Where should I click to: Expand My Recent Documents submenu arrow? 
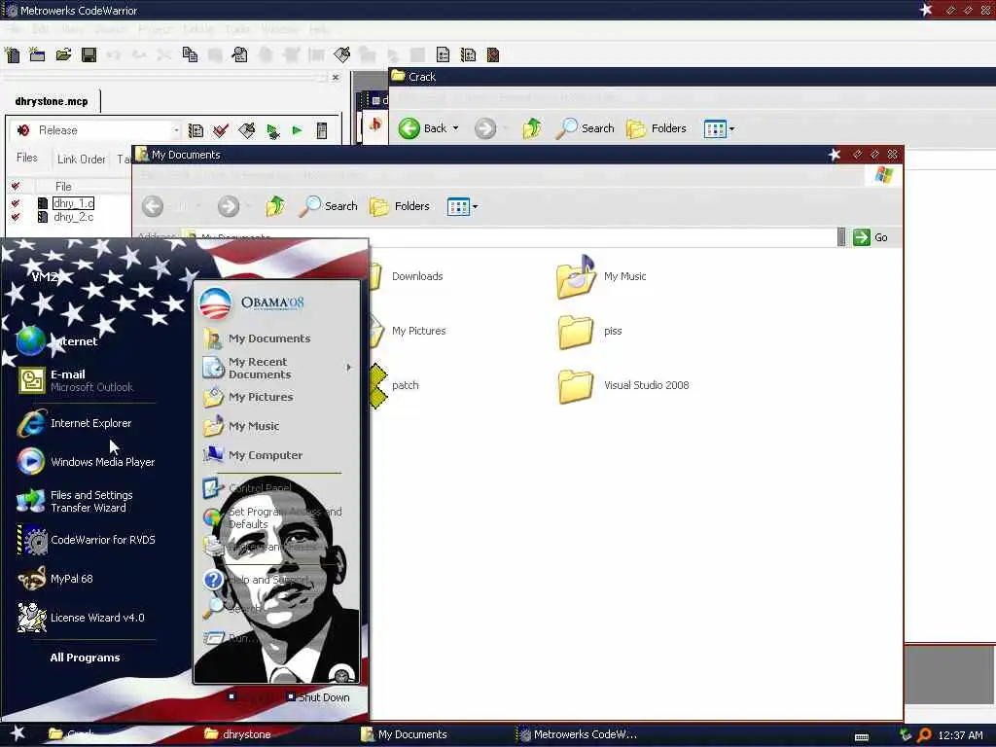[349, 367]
